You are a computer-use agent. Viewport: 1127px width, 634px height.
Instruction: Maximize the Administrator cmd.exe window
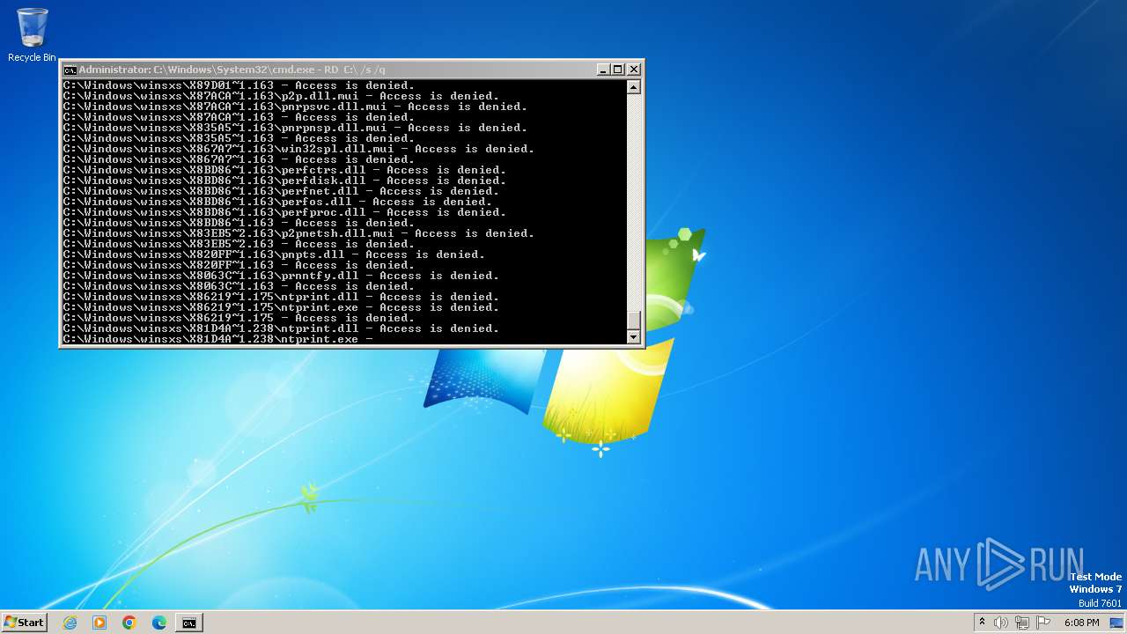click(x=618, y=70)
